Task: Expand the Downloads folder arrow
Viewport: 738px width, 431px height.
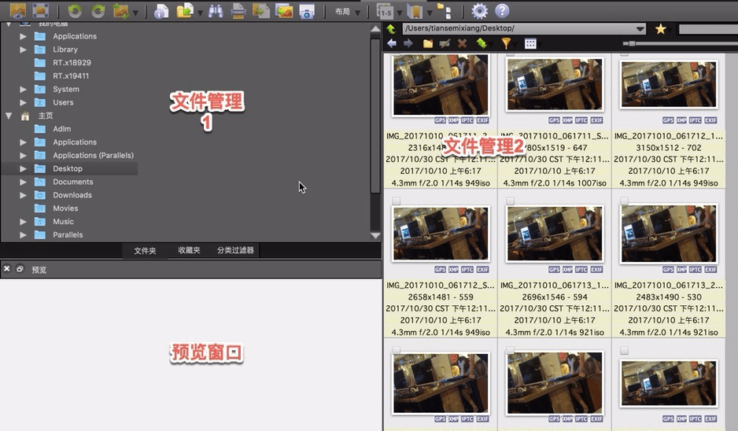Action: click(23, 195)
